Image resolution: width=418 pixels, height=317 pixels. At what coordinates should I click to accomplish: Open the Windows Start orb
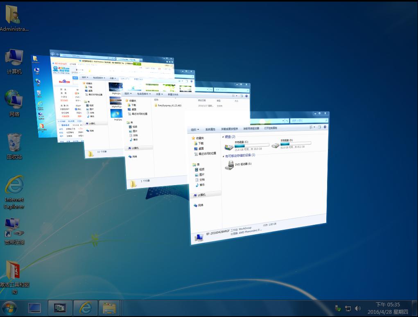[9, 308]
